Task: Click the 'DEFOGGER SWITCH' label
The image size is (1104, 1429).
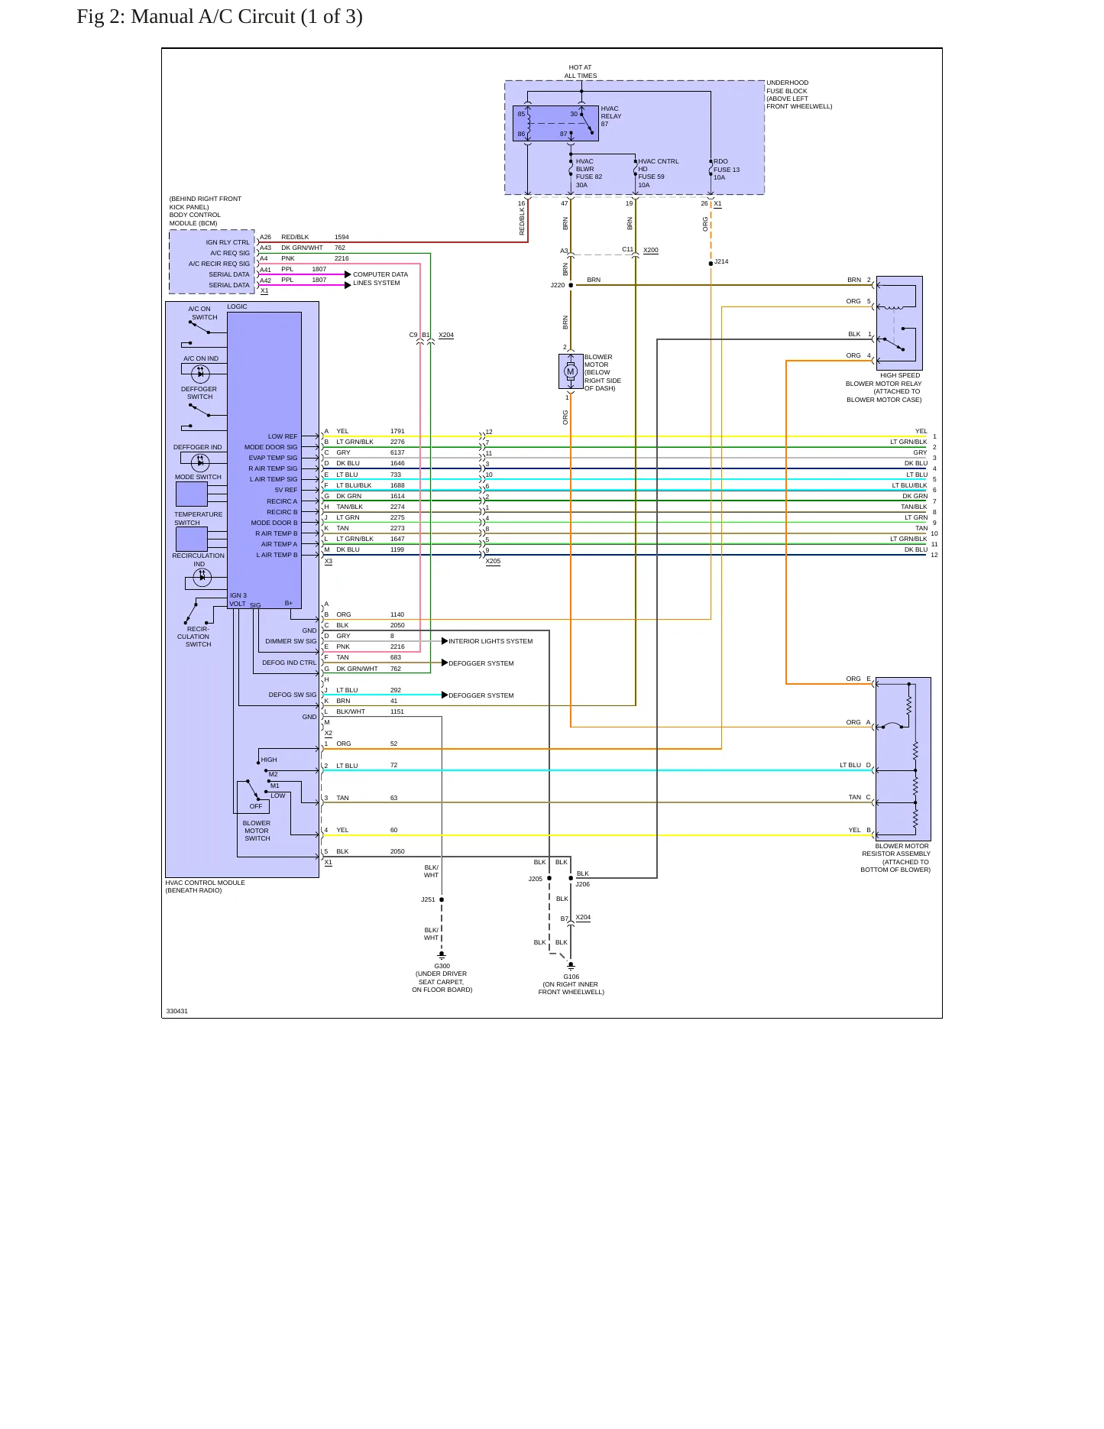Action: click(x=199, y=393)
